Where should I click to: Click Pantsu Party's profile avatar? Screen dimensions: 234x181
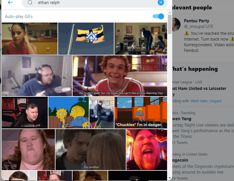[176, 25]
